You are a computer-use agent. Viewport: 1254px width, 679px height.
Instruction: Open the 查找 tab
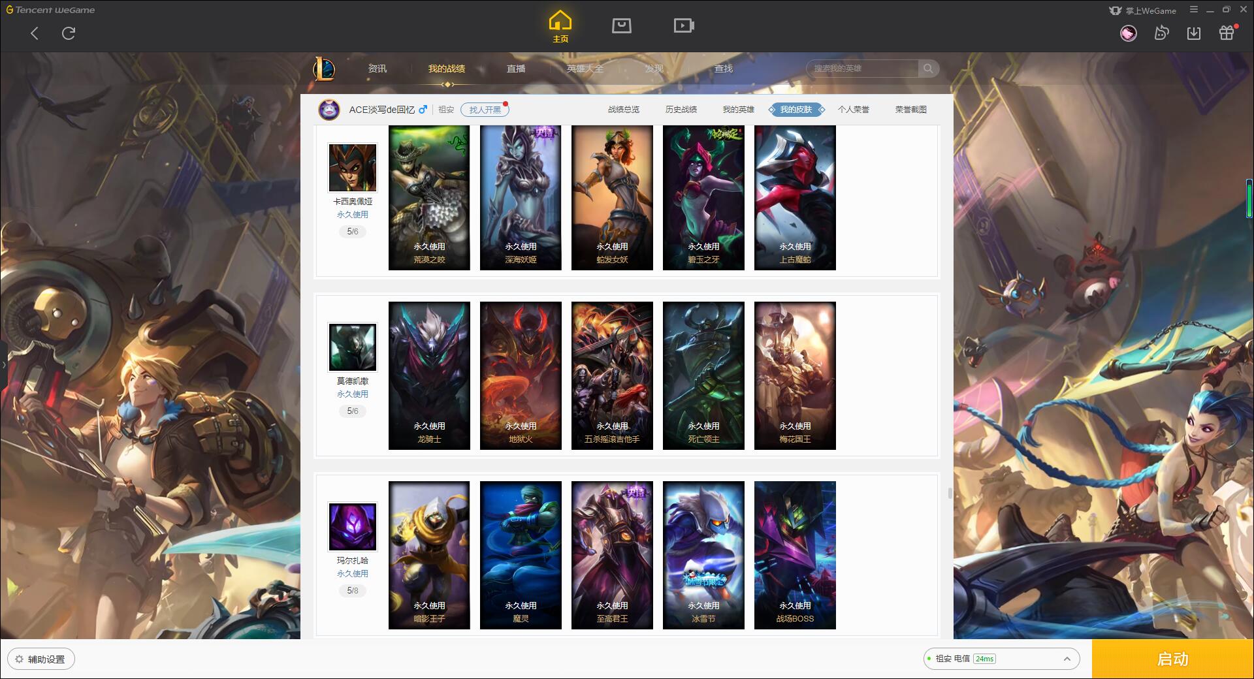724,69
